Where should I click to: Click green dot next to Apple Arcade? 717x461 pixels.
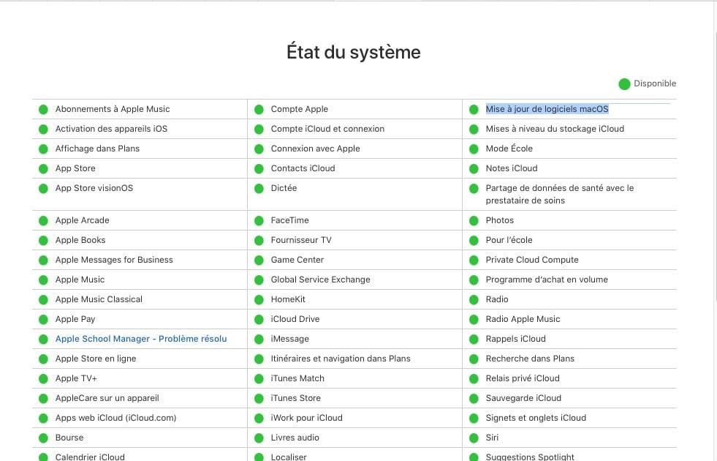pyautogui.click(x=43, y=221)
